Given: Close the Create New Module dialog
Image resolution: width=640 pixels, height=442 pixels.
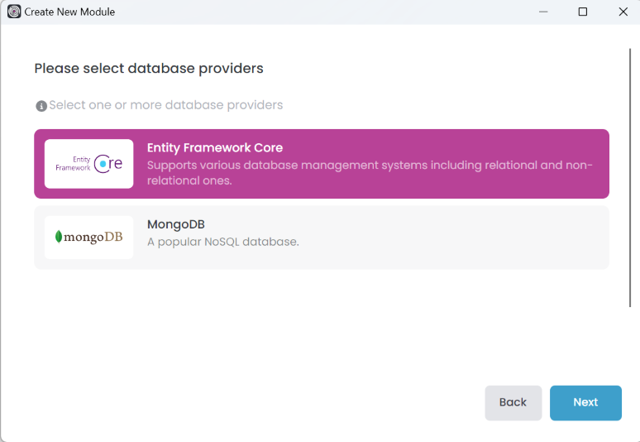Looking at the screenshot, I should click(623, 12).
